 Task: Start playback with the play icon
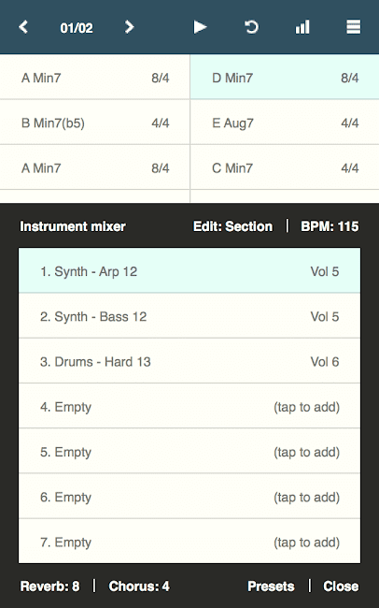[x=200, y=27]
